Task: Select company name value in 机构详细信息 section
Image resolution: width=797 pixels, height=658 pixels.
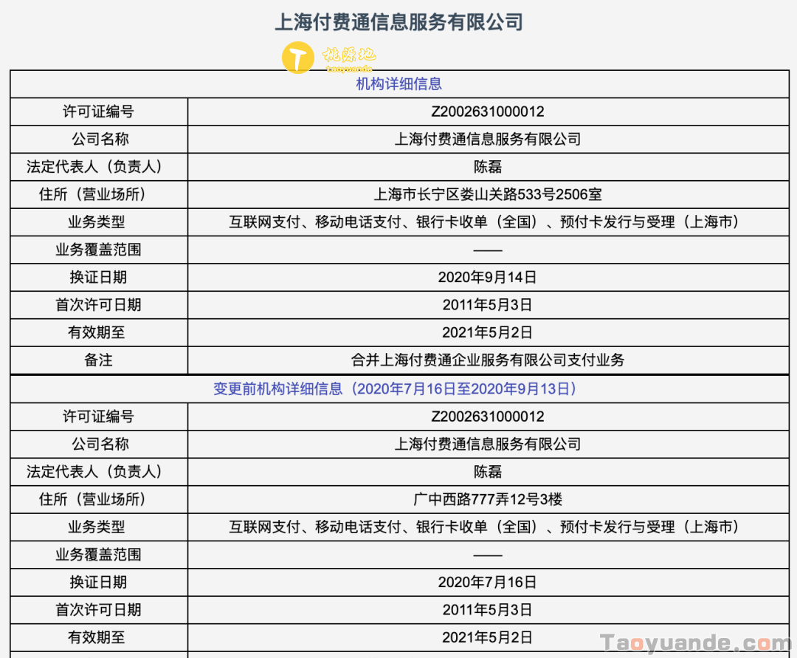Action: 488,140
